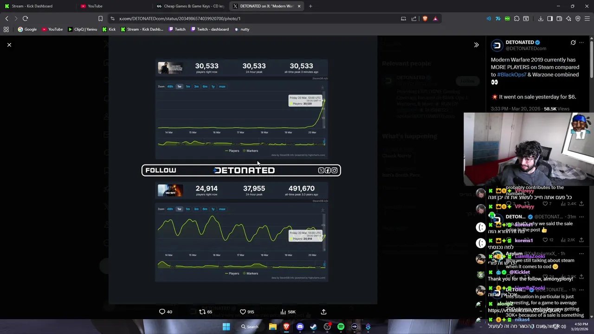Open the Kick bookmark
The image size is (594, 334).
click(x=109, y=29)
